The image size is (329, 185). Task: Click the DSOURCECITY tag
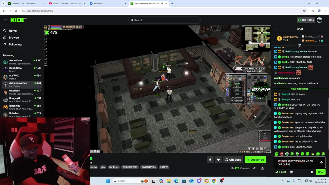tap(130, 167)
